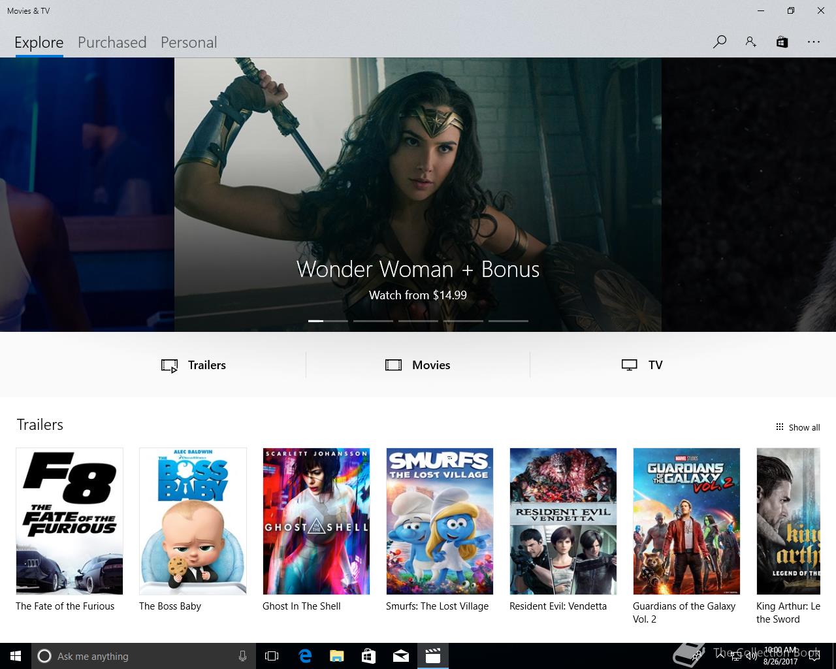Switch to the Explore tab

pos(39,42)
